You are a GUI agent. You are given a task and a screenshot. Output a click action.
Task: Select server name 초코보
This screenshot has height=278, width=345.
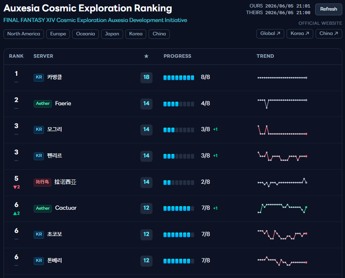pos(54,234)
